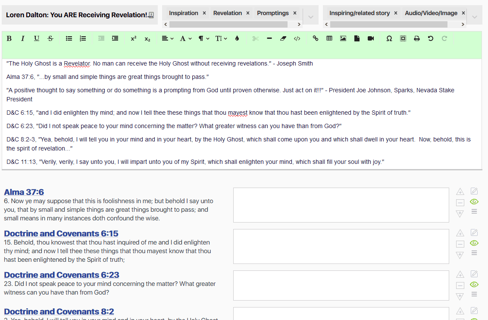Open the text alignment dropdown
Screen dimensions: 488x320
click(x=168, y=38)
